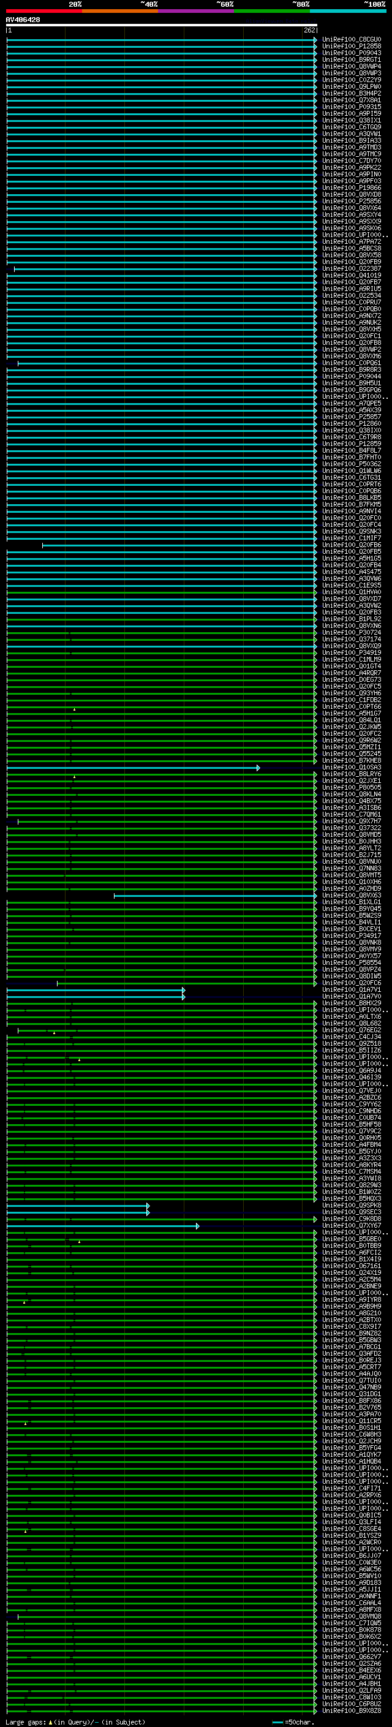
Task: Select label UniRef100_P58554
Action: tap(352, 962)
